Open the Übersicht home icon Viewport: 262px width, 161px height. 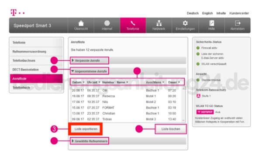[x=81, y=23]
